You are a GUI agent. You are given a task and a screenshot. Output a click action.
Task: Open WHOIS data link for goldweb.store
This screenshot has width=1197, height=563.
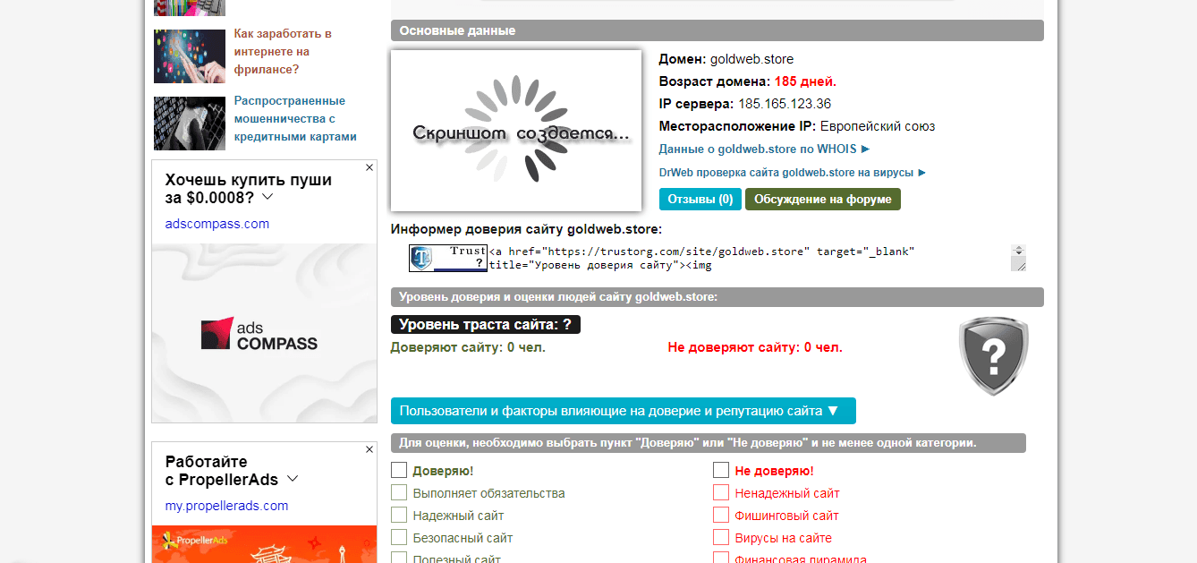(764, 149)
